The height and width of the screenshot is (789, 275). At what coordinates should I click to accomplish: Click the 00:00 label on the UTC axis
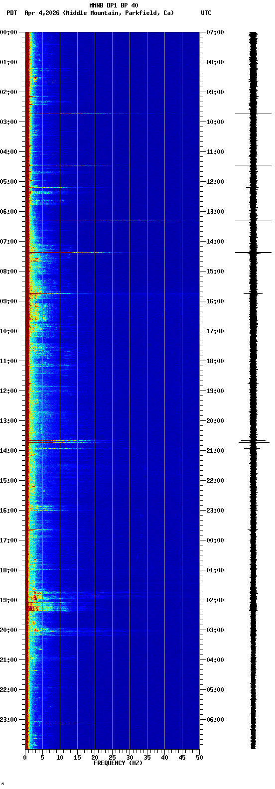(x=215, y=540)
